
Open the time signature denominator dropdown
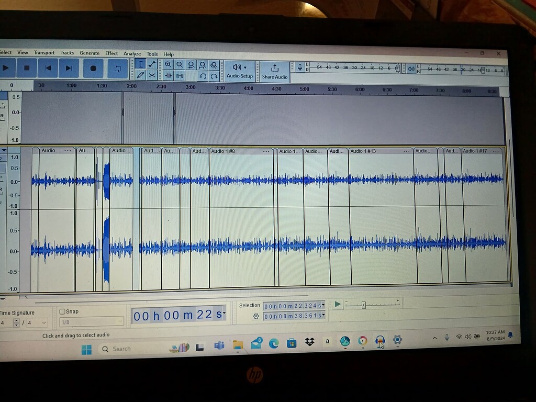pos(43,323)
